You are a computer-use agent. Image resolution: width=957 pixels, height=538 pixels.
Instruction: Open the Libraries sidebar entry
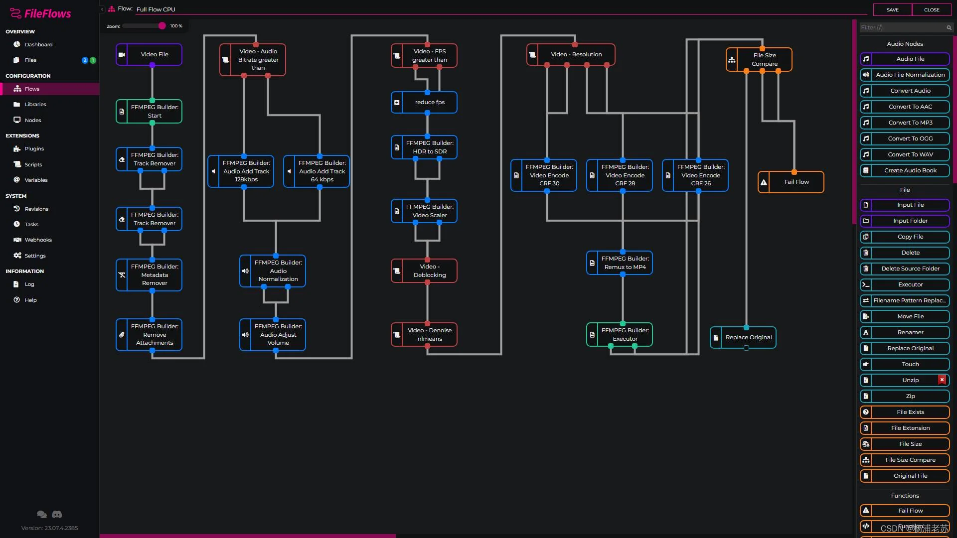tap(35, 104)
